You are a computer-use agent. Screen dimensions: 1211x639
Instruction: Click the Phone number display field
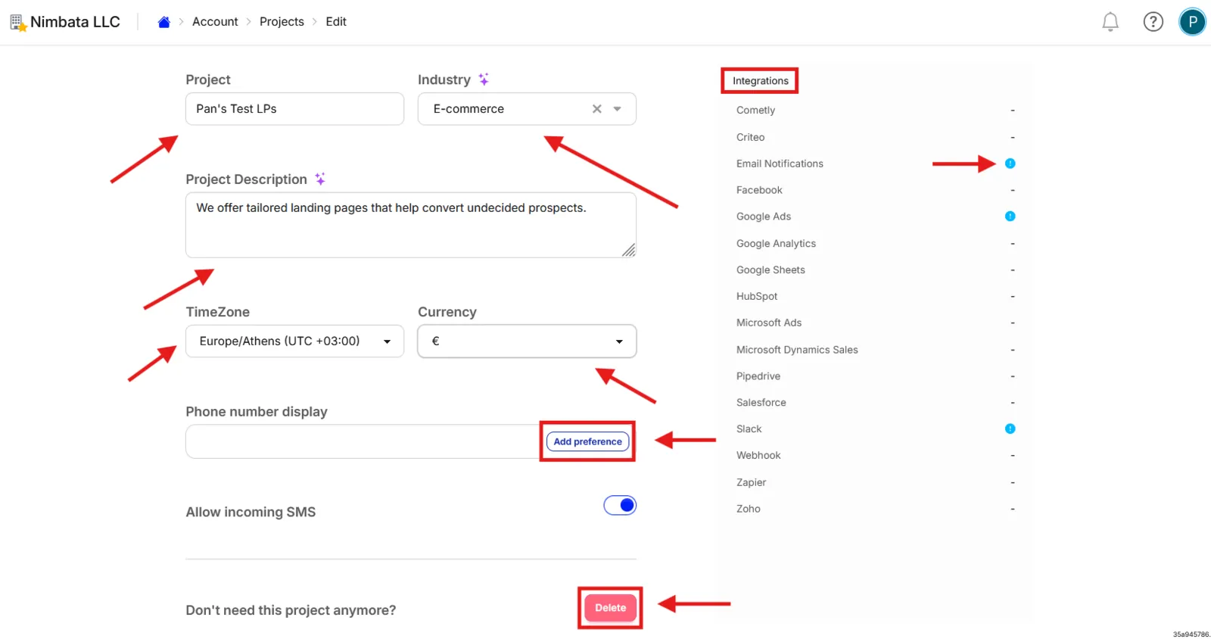pyautogui.click(x=363, y=441)
